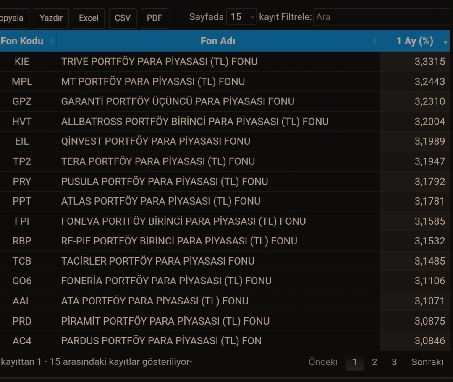Go to page 2 of results
Image resolution: width=453 pixels, height=382 pixels.
[x=374, y=362]
